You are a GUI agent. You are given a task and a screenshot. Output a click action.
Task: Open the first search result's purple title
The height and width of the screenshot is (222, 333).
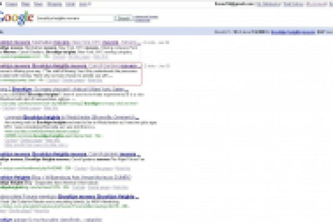click(70, 43)
